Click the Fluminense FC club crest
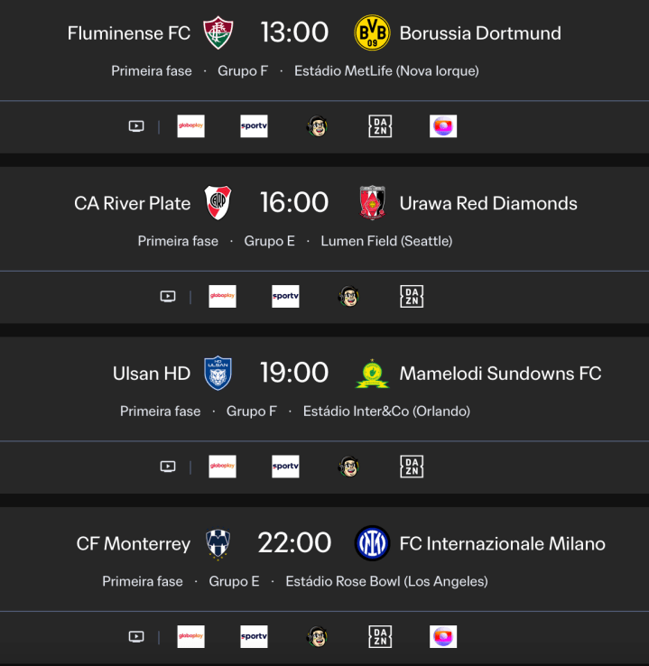649x666 pixels. pyautogui.click(x=218, y=33)
